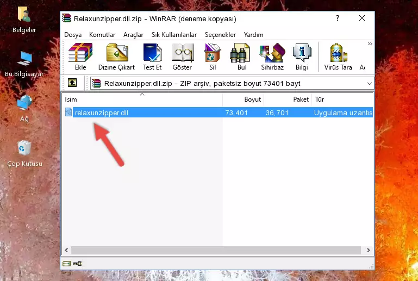Click the 73,401 size value
This screenshot has height=281, width=418.
coord(236,113)
